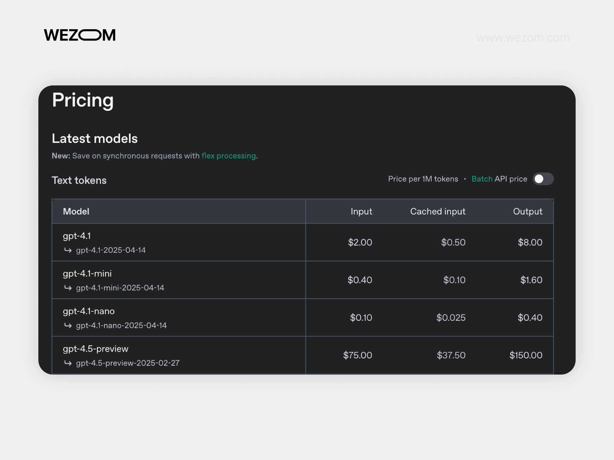
Task: Click the $0.40 input price for gpt-4.1-mini
Action: pyautogui.click(x=360, y=280)
